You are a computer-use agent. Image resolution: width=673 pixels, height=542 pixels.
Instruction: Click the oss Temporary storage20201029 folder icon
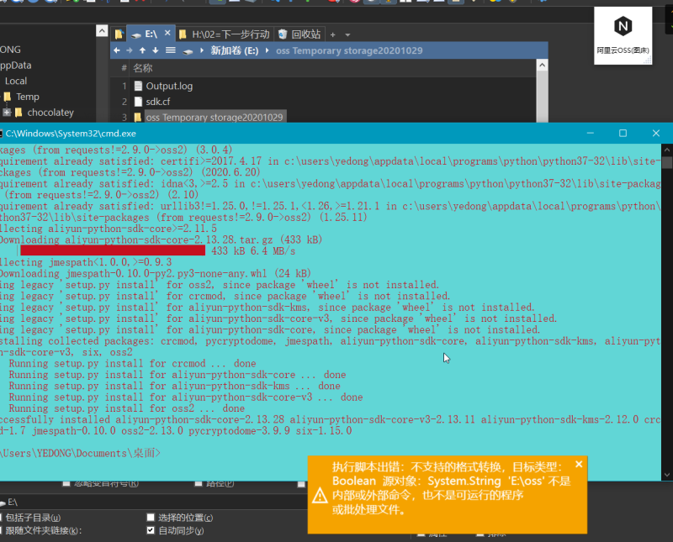point(138,117)
